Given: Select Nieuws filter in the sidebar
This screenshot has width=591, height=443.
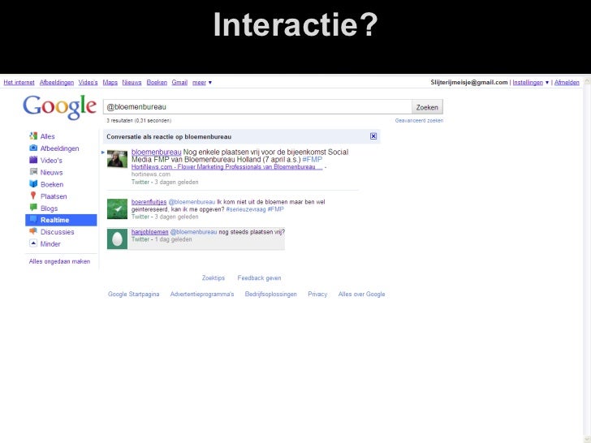Looking at the screenshot, I should pos(52,173).
